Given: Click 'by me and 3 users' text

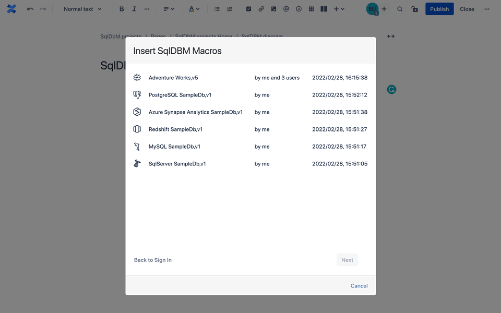Looking at the screenshot, I should [x=277, y=78].
